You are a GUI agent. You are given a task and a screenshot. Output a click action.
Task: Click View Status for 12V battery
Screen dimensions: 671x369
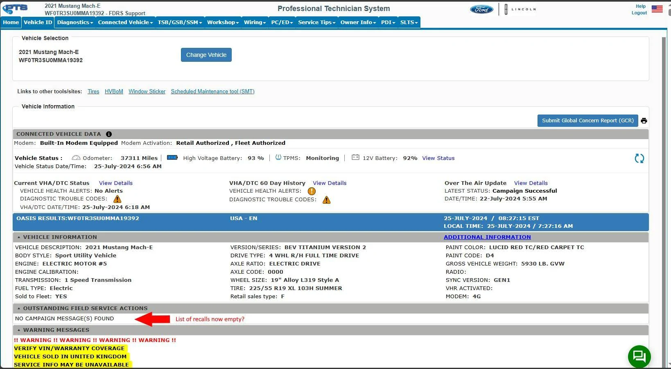coord(438,158)
